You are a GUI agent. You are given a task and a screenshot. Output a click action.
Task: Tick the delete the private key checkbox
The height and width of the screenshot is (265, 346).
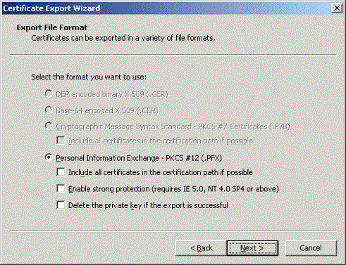coord(61,205)
